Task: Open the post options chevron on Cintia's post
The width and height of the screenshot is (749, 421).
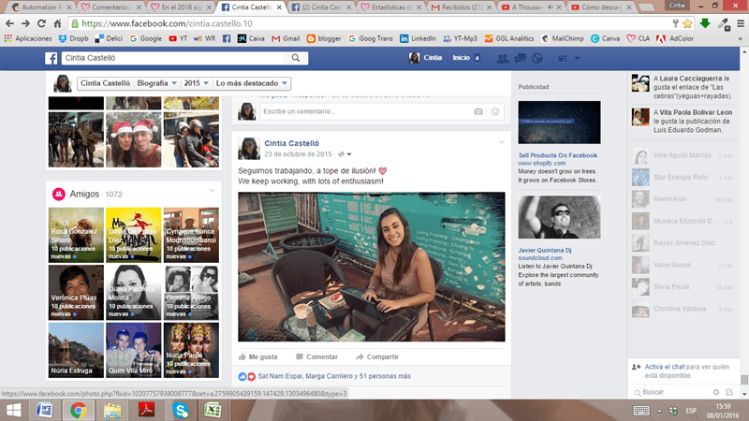Action: [x=502, y=142]
